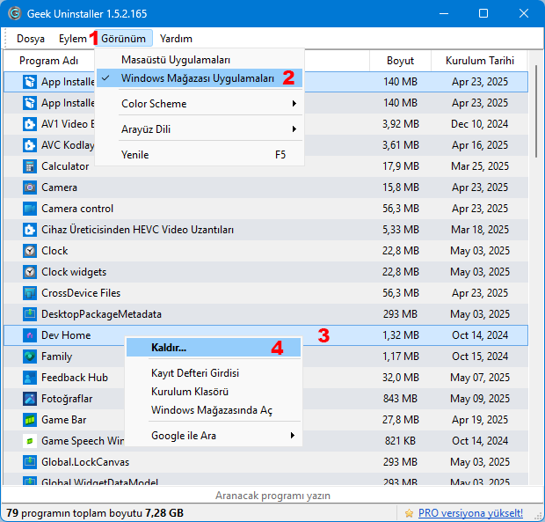Click the CrossDevice Files icon

pos(30,293)
